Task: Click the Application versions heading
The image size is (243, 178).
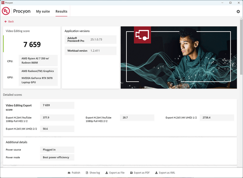Action: click(77, 31)
